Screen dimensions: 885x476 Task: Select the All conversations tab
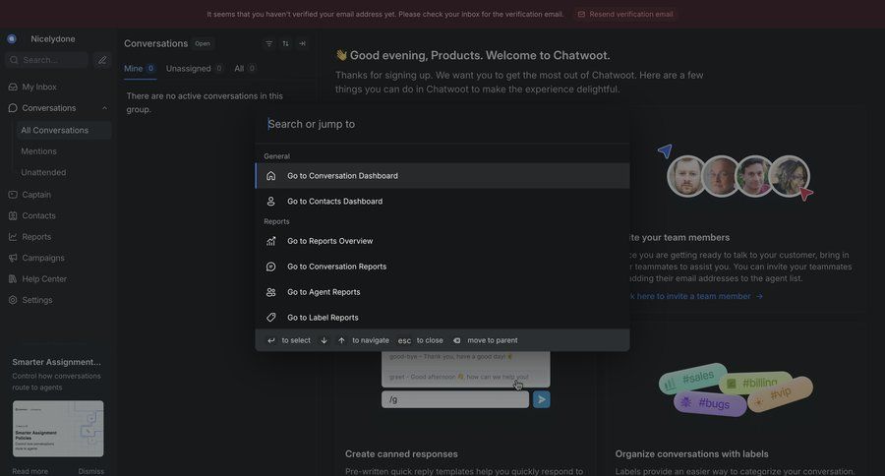(245, 68)
